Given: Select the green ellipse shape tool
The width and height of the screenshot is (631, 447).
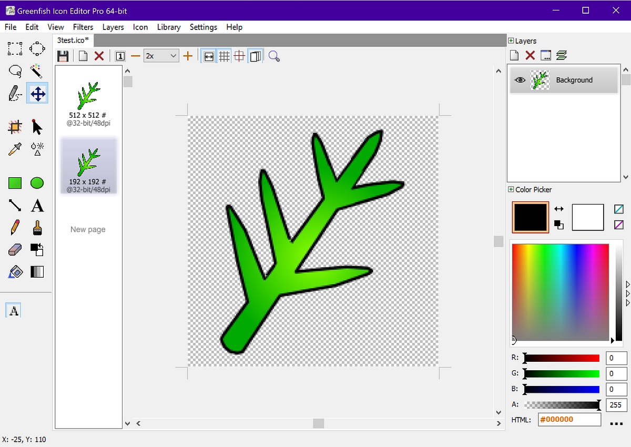Looking at the screenshot, I should [37, 183].
